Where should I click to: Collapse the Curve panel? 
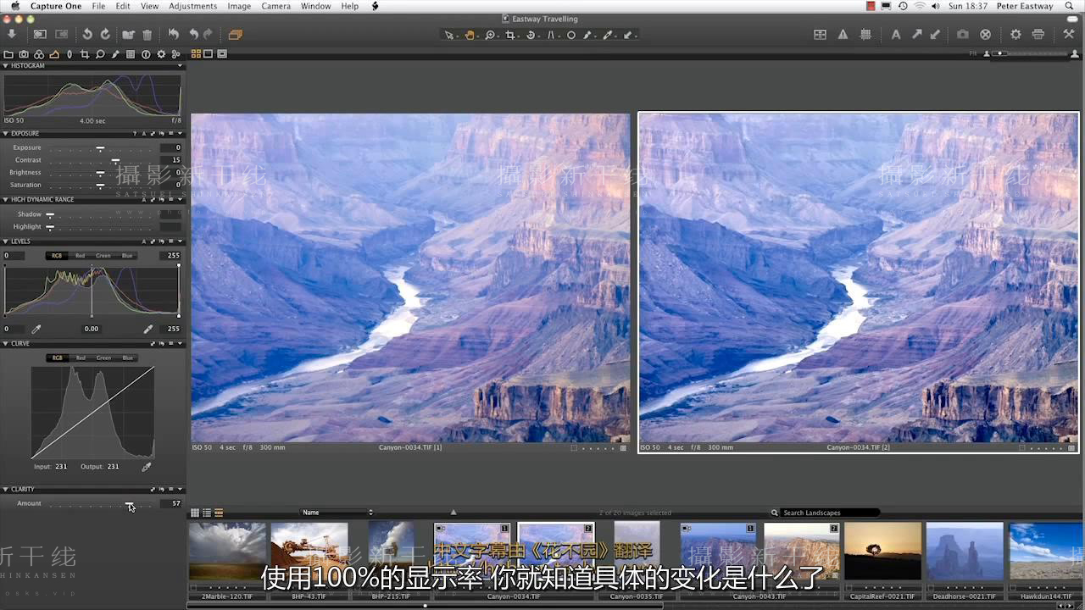click(x=6, y=344)
